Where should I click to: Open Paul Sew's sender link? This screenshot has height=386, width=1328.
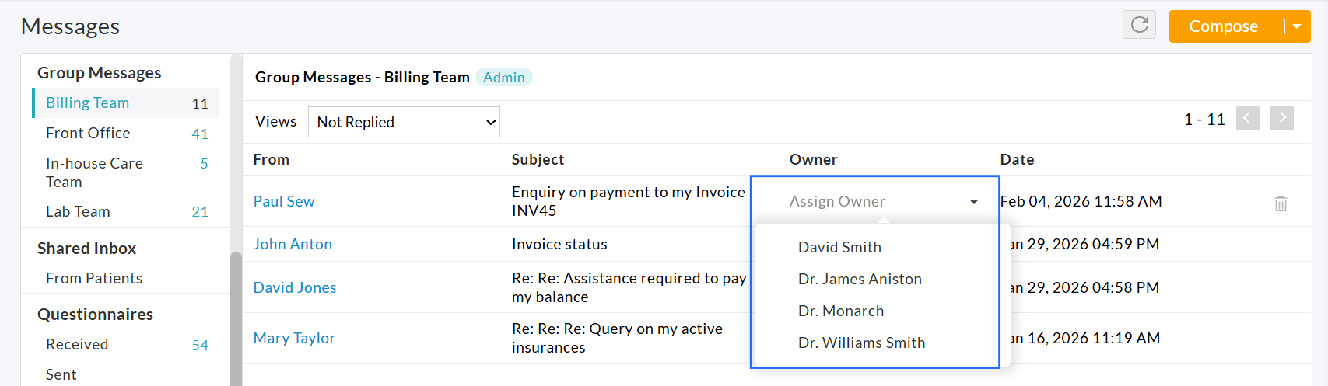pos(284,201)
